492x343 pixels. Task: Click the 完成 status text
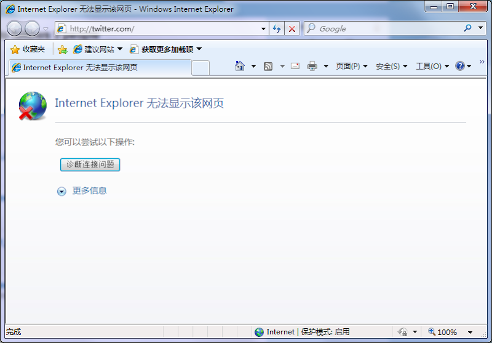(14, 332)
